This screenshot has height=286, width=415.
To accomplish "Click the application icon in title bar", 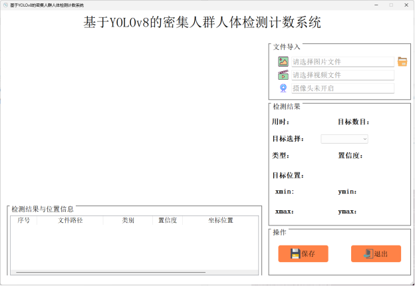I will tap(5, 5).
